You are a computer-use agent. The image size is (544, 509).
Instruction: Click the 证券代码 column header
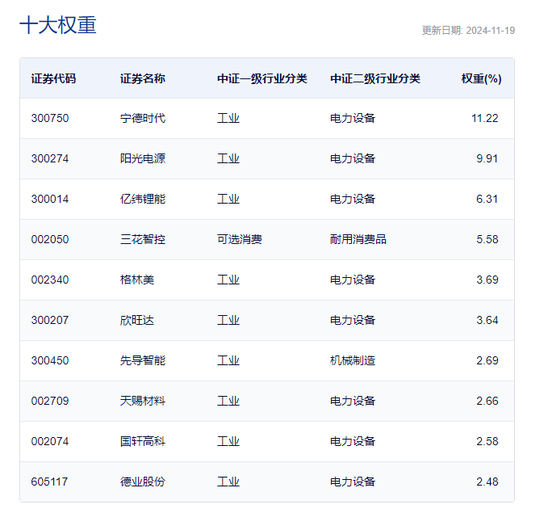53,78
